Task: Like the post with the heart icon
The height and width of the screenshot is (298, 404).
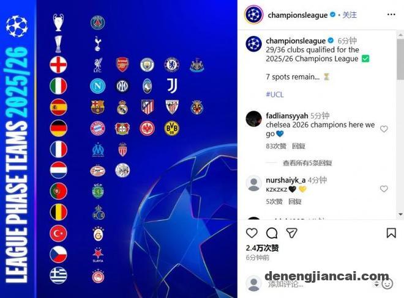Action: pos(252,233)
